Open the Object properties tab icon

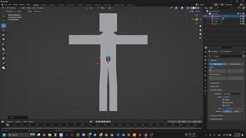205,80
